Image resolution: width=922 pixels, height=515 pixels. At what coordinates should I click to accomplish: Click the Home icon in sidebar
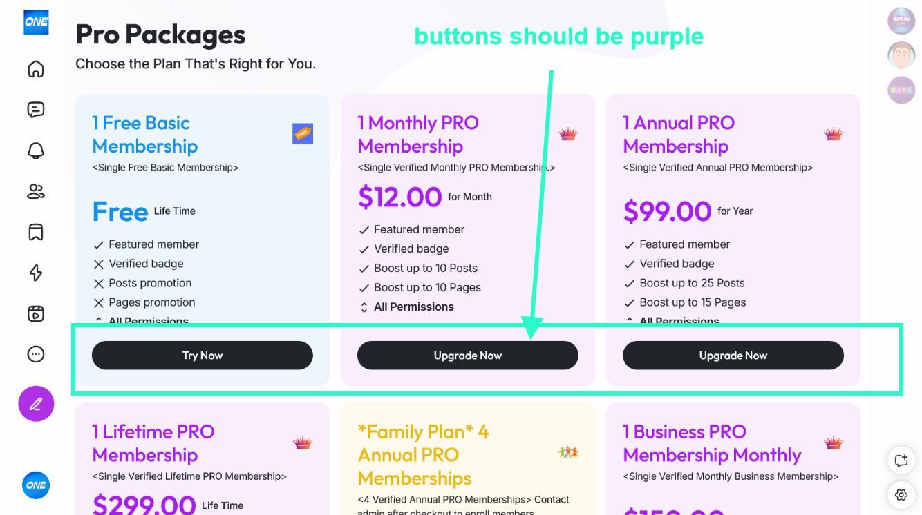click(36, 69)
